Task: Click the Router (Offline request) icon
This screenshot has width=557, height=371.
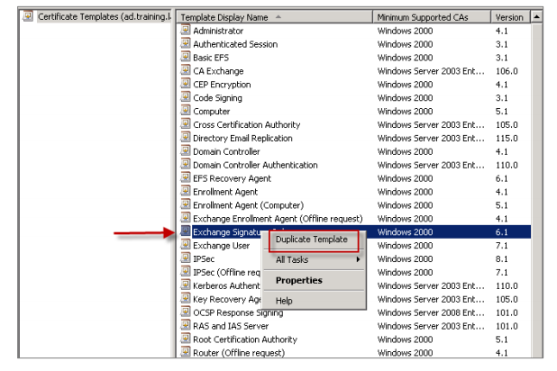Action: [x=186, y=352]
